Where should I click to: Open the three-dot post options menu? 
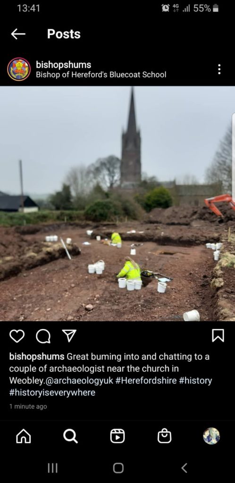pyautogui.click(x=219, y=69)
